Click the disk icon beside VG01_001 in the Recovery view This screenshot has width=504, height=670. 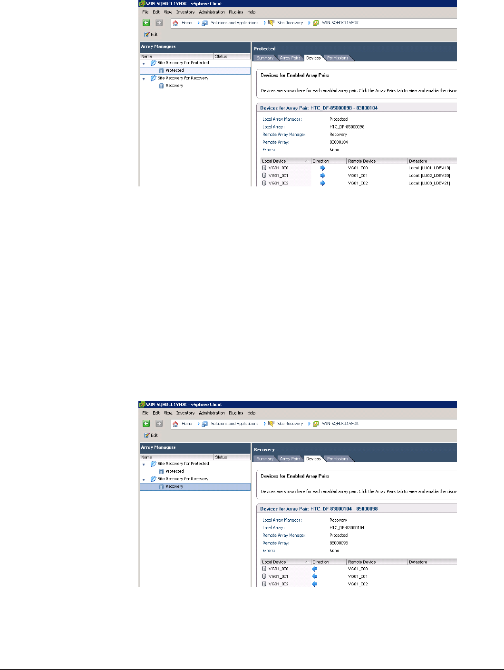[264, 576]
